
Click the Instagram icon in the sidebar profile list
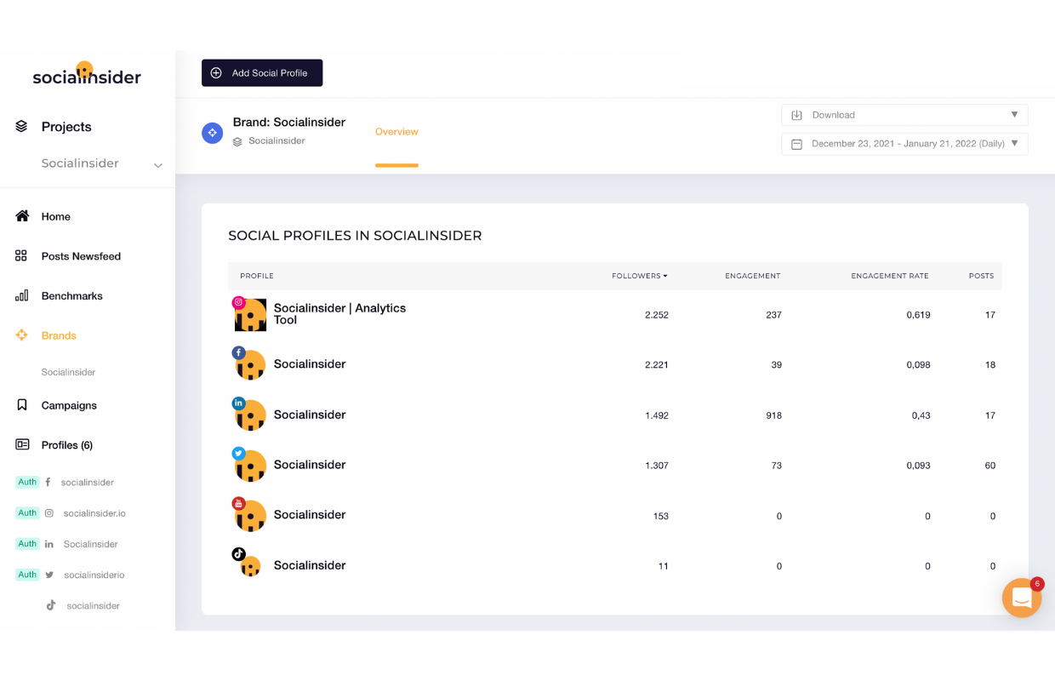(49, 513)
